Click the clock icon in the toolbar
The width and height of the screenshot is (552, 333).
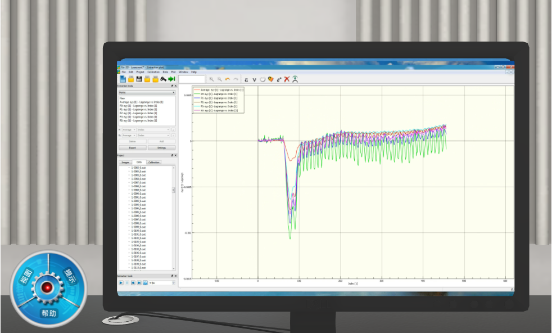(263, 79)
